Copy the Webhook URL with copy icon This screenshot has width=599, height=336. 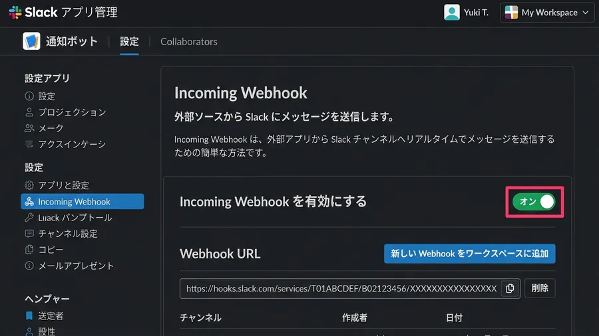510,288
